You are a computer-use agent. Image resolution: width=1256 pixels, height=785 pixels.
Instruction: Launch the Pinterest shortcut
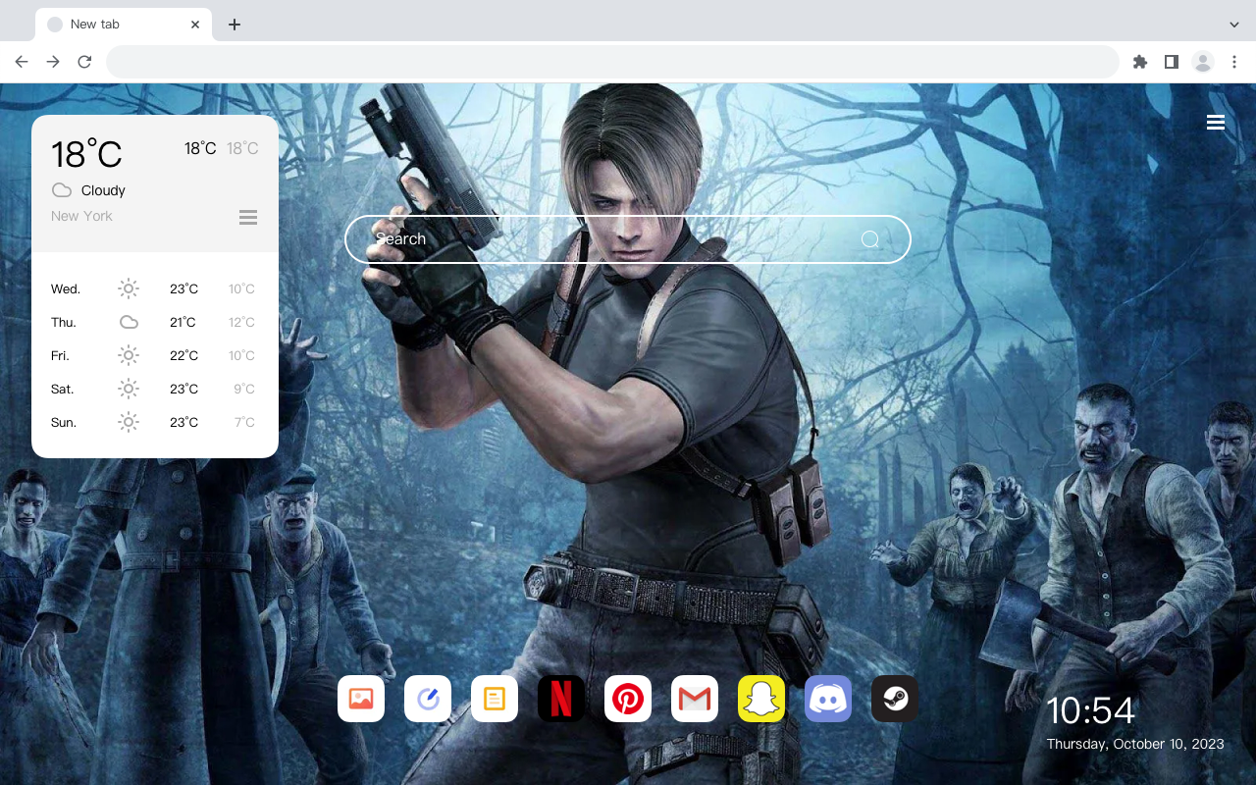click(x=628, y=699)
